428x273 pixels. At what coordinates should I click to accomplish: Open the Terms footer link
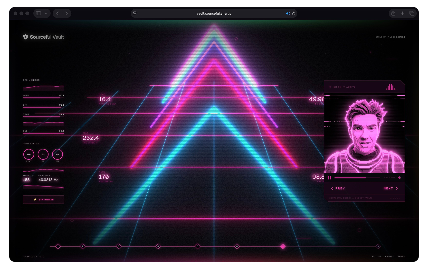point(401,256)
